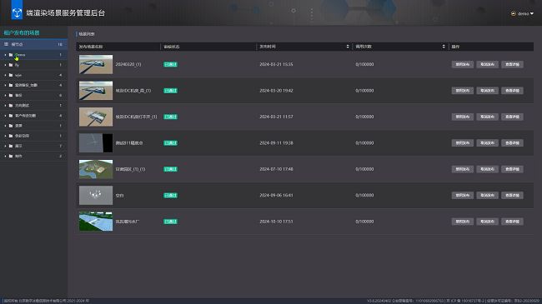This screenshot has height=304, width=542.
Task: Click the 租户发布的场景 panel title
Action: click(x=22, y=32)
